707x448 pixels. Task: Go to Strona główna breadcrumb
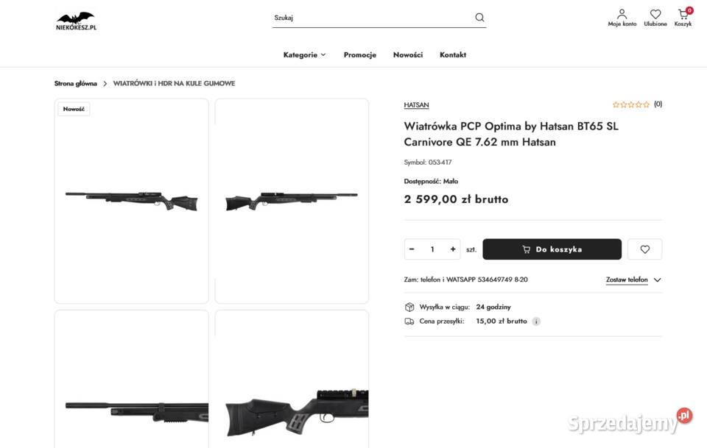point(76,84)
